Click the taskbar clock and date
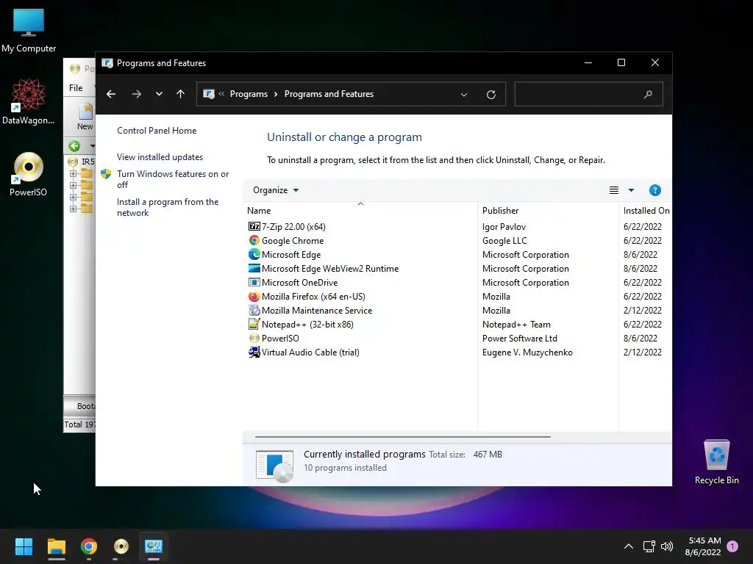753x564 pixels. (x=704, y=546)
